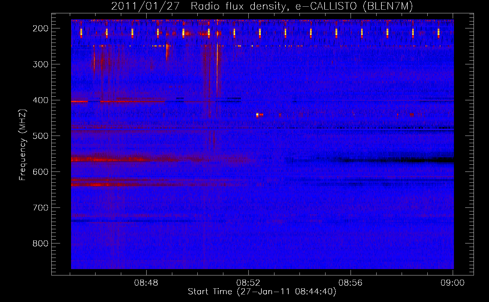This screenshot has height=302, width=489.
Task: Click the 09:00 time tick label
Action: pos(453,283)
